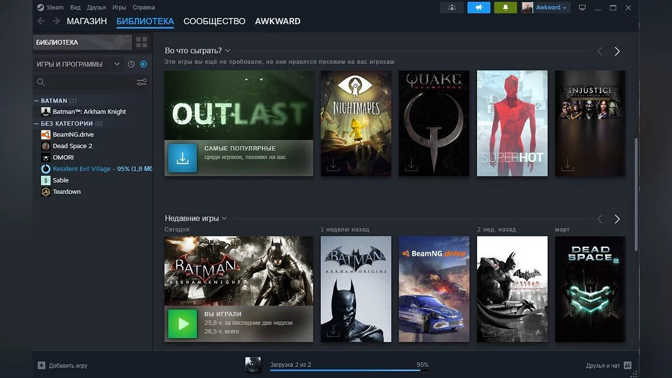Click the blue announcements megaphone icon
Screen dimensions: 672x378
coord(479,7)
